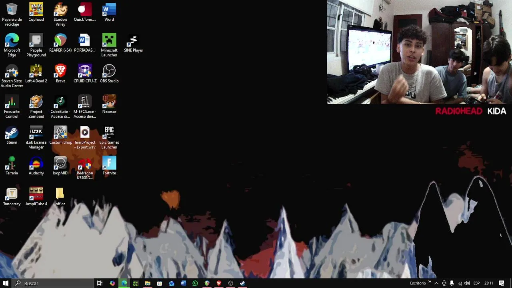
Task: Select the Microsoft Edge desktop icon
Action: pyautogui.click(x=12, y=45)
